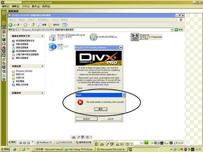203x152 pixels.
Task: Open the Views button dropdown arrow
Action: pos(67,25)
